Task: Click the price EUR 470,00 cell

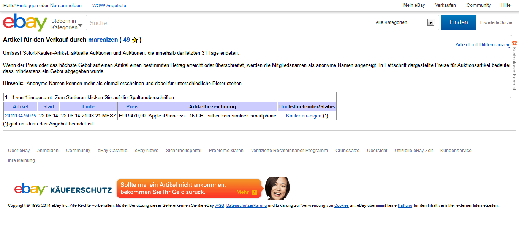Action: (x=132, y=116)
